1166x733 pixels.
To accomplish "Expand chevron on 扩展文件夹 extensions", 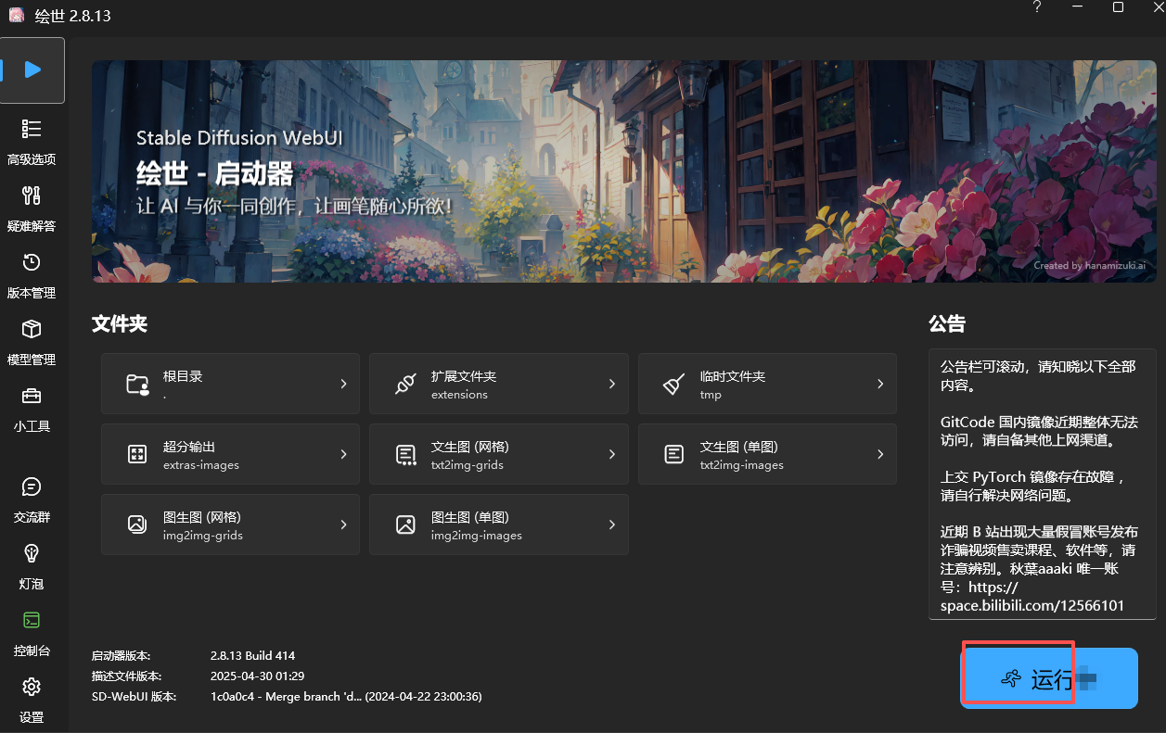I will (612, 384).
